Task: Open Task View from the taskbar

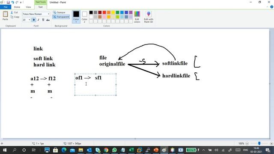Action: 33,150
